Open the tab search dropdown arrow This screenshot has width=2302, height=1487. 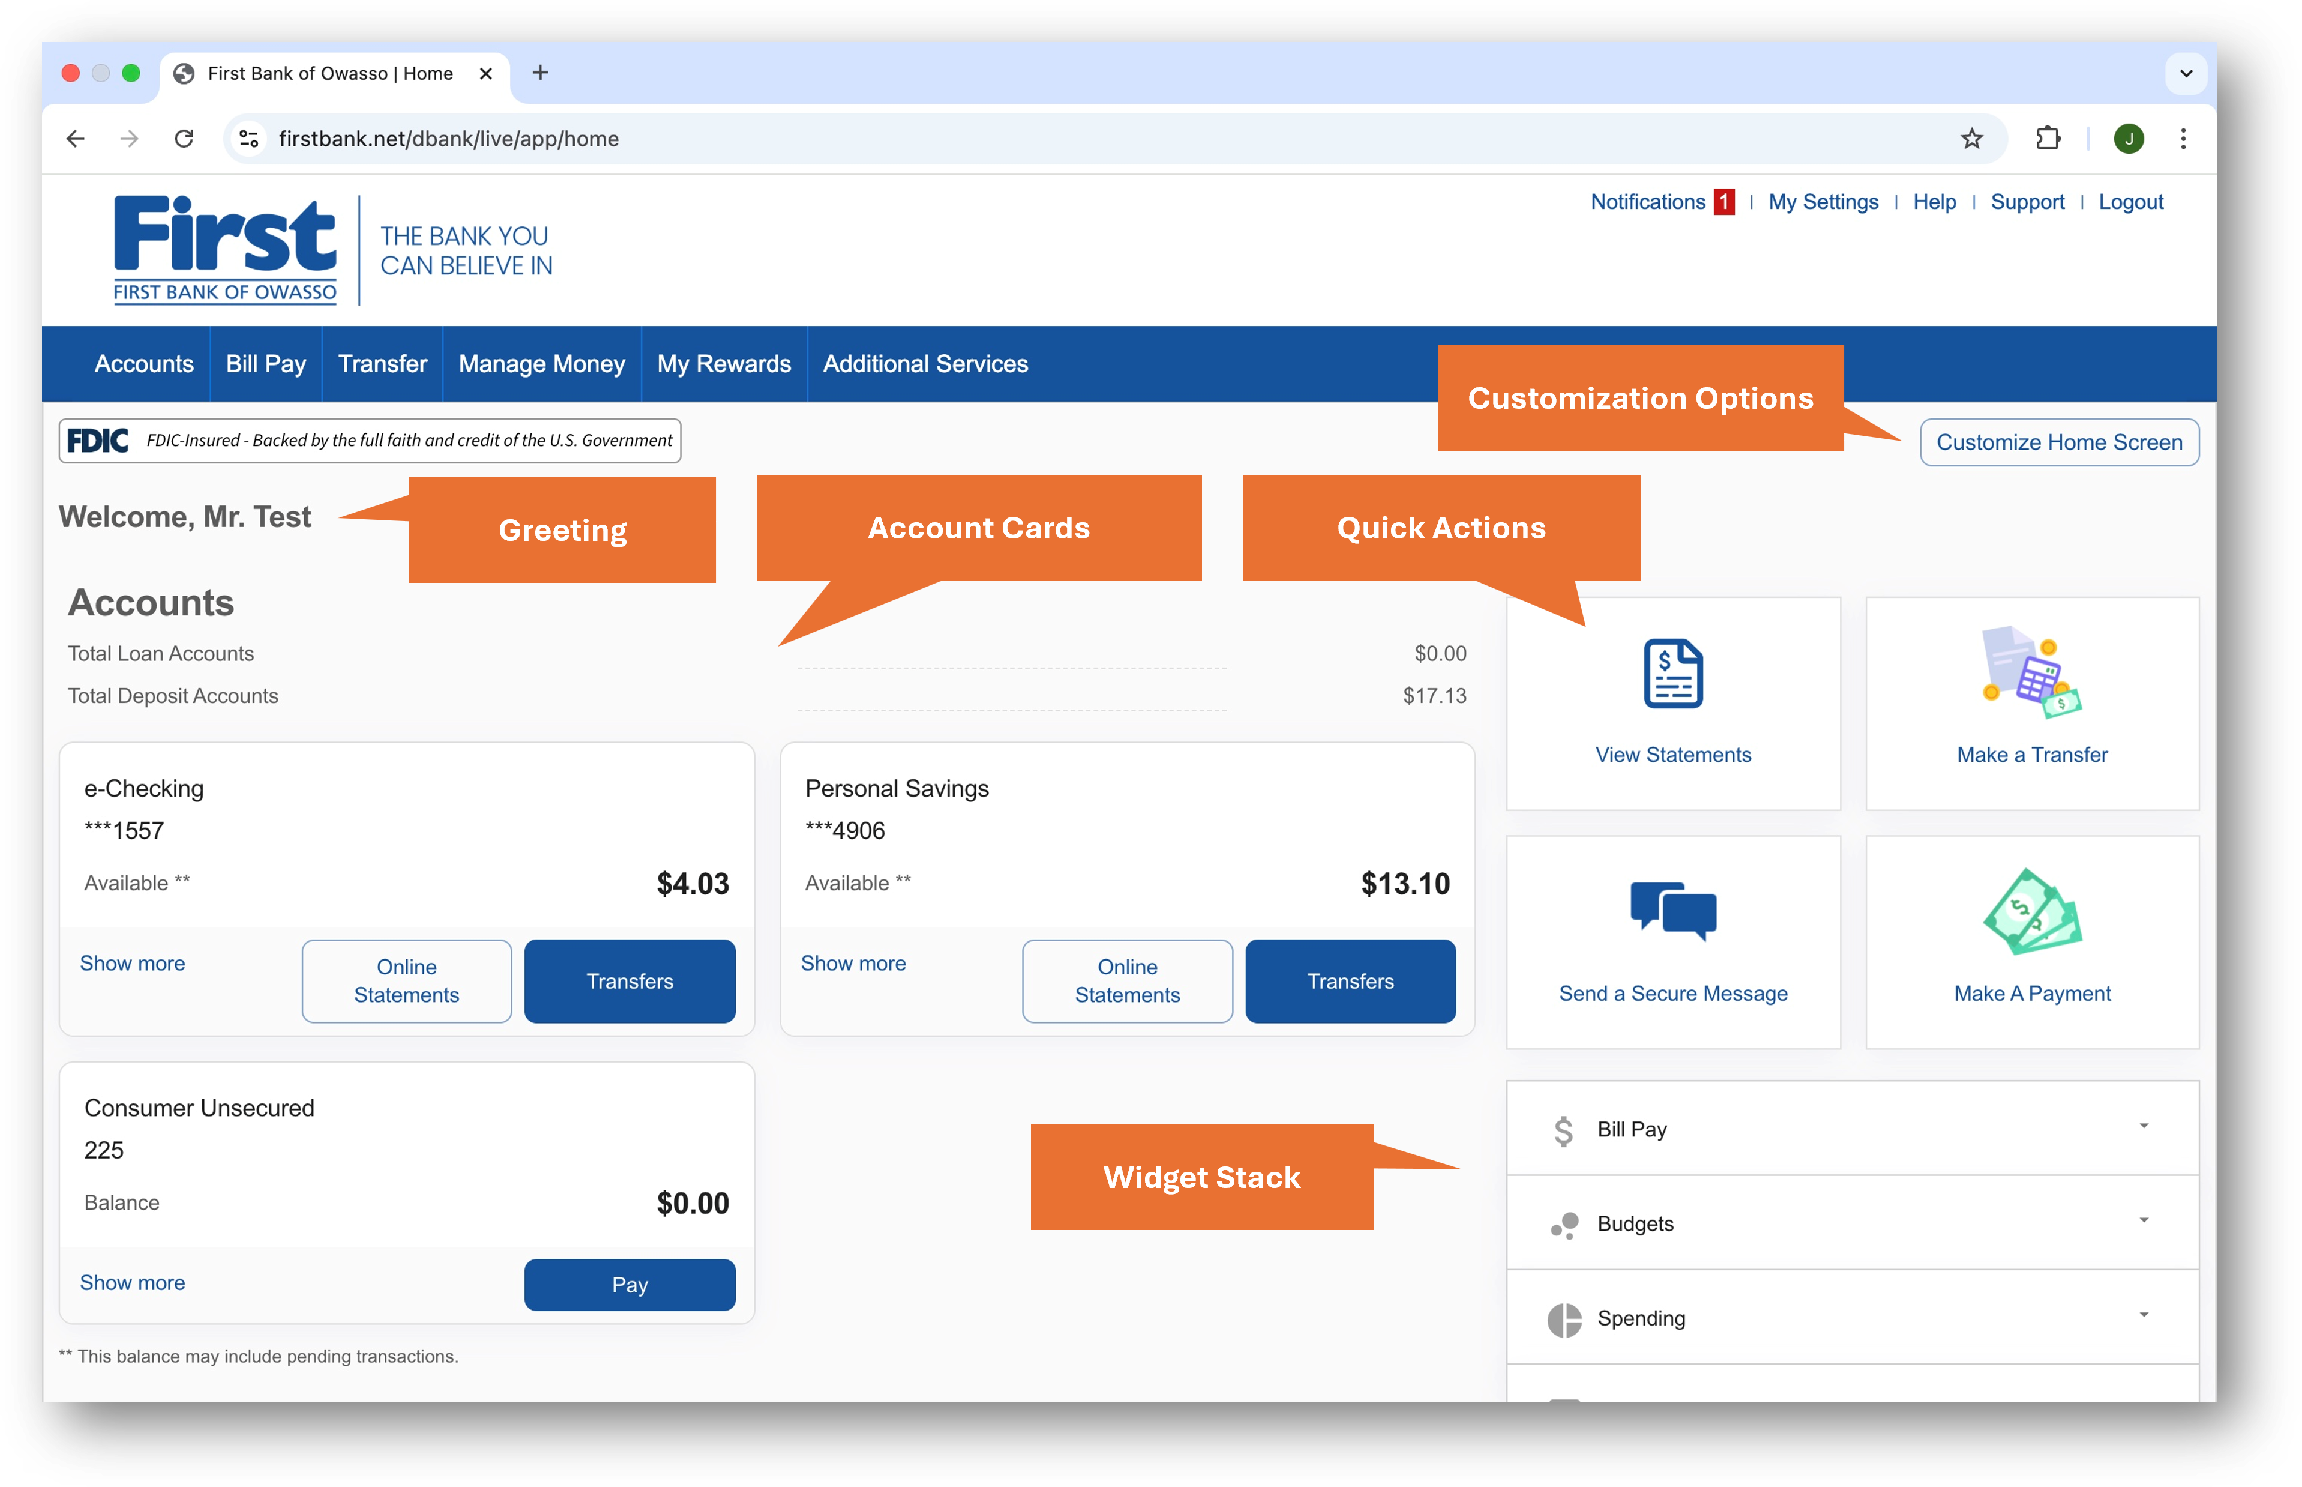[2186, 73]
